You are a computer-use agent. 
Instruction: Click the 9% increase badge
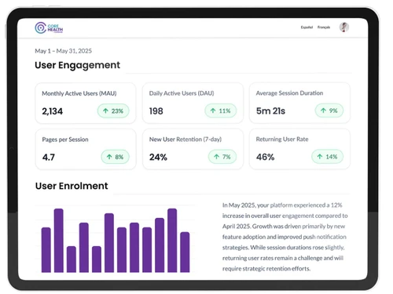pyautogui.click(x=329, y=111)
